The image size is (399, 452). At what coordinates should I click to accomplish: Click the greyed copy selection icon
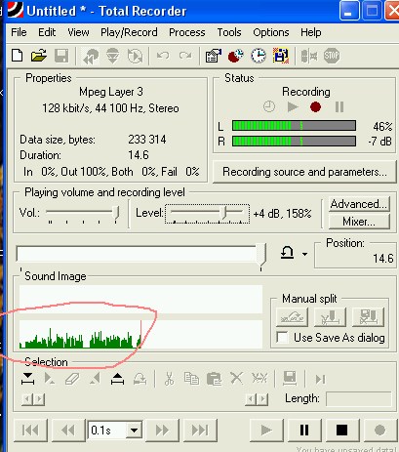[191, 379]
